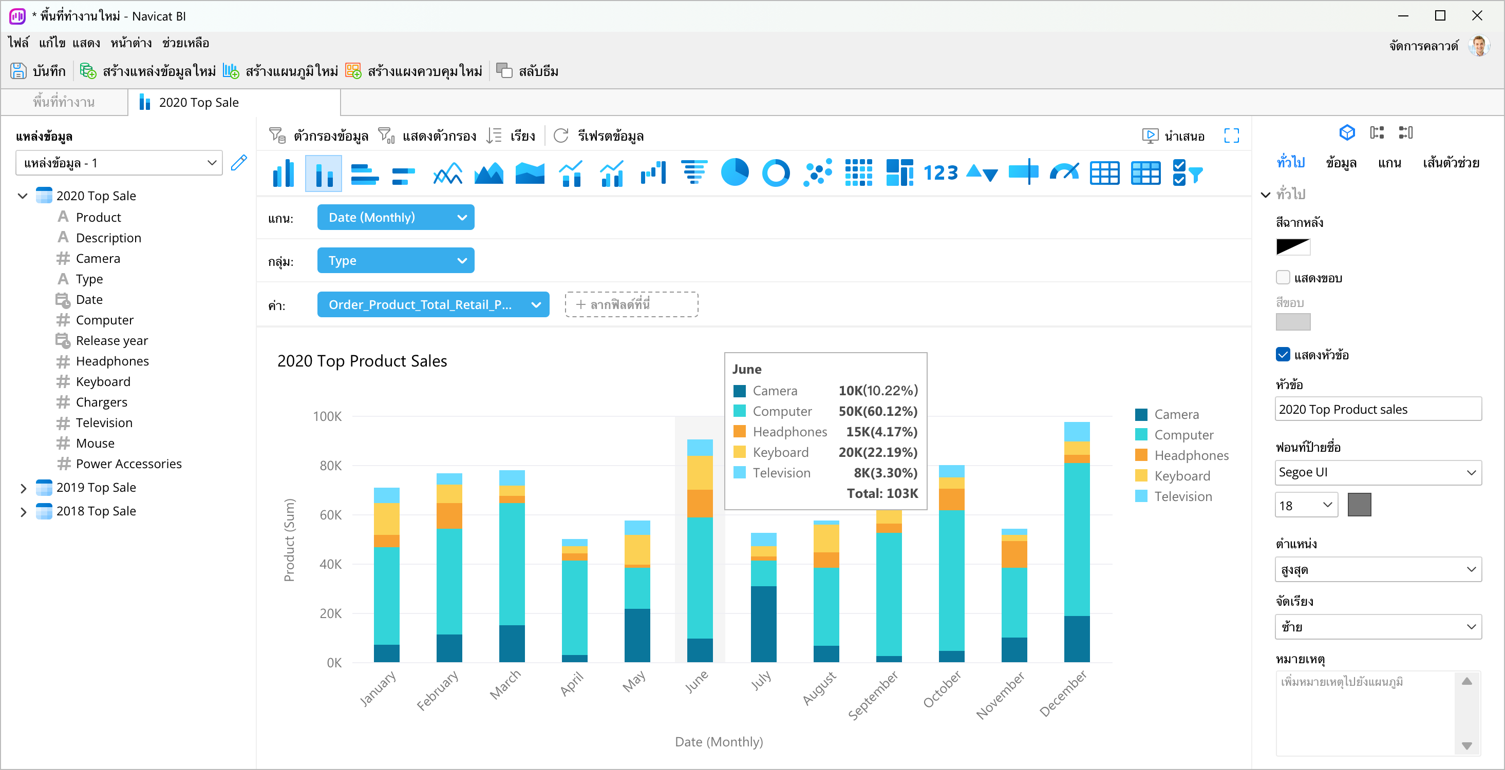Image resolution: width=1505 pixels, height=770 pixels.
Task: Click the pencil edit data source icon
Action: click(239, 162)
